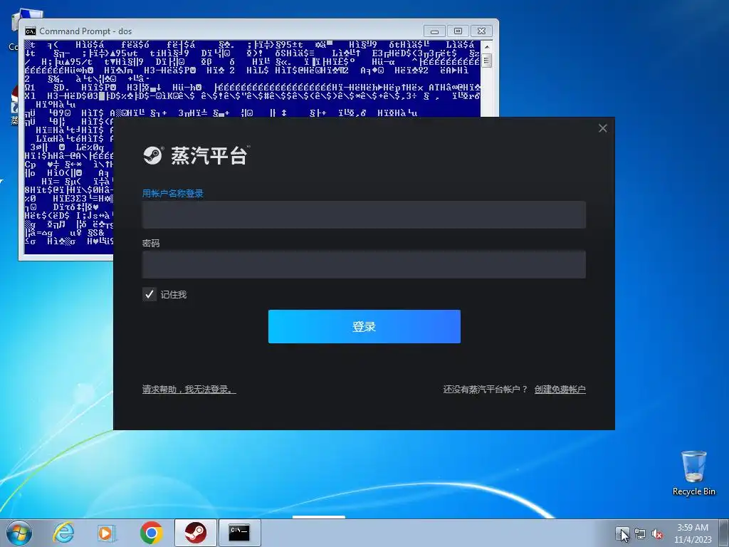Launch Internet Explorer from the taskbar

pyautogui.click(x=63, y=533)
